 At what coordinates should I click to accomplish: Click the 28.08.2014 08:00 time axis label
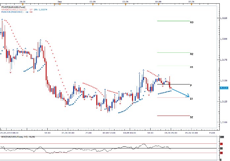pos(9,133)
